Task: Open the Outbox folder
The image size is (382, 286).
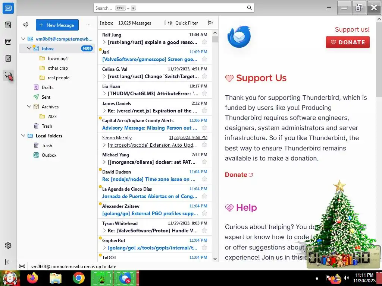Action: [x=57, y=155]
